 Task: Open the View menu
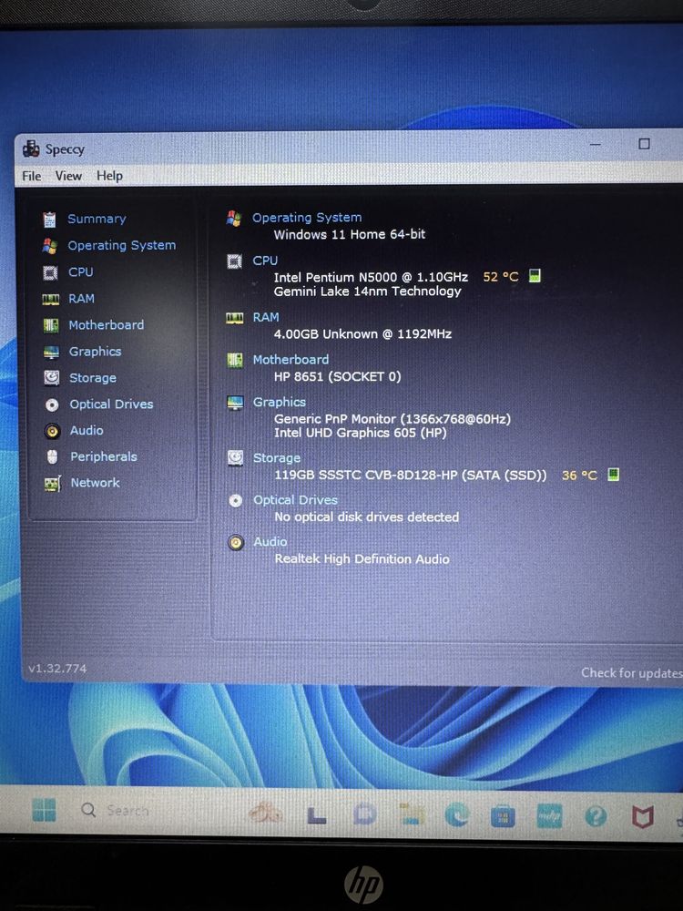tap(68, 176)
